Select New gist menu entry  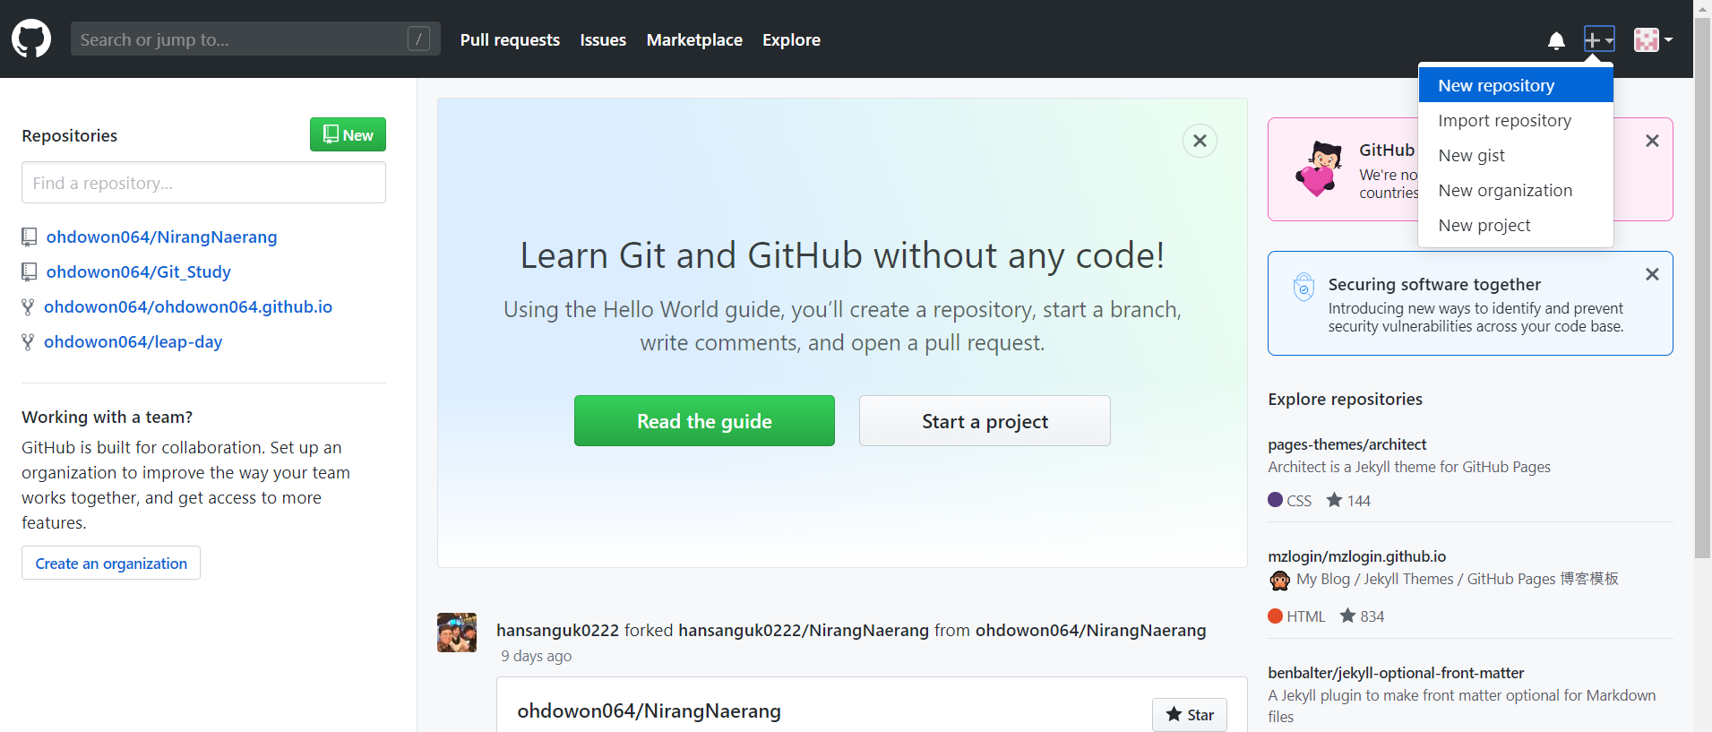(1516, 155)
